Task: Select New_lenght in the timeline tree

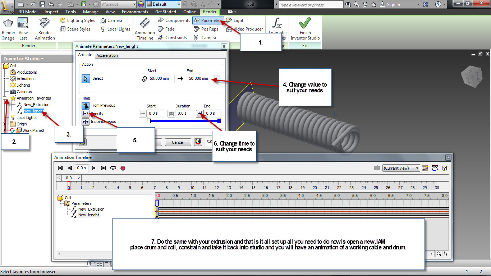Action: [89, 215]
